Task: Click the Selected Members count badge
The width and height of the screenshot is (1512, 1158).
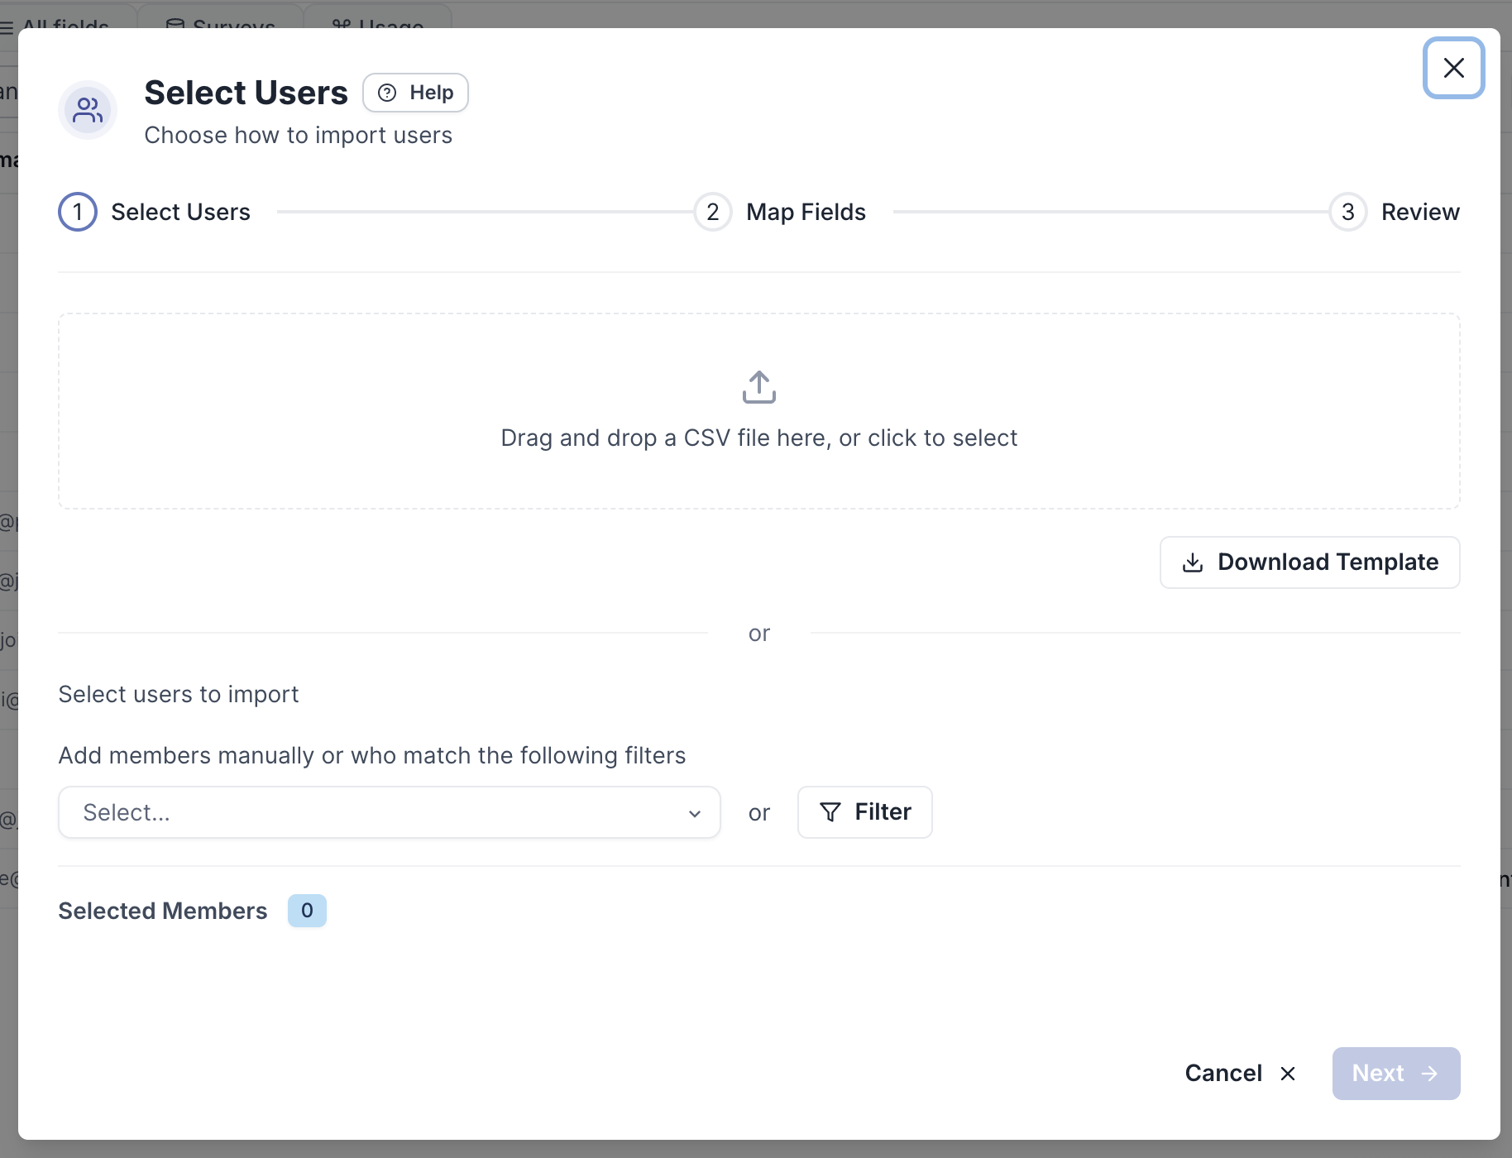Action: (307, 911)
